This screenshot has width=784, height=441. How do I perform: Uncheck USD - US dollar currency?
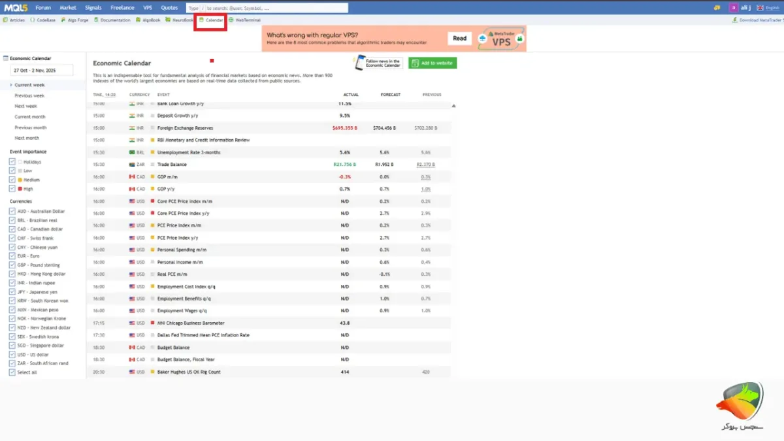click(12, 354)
